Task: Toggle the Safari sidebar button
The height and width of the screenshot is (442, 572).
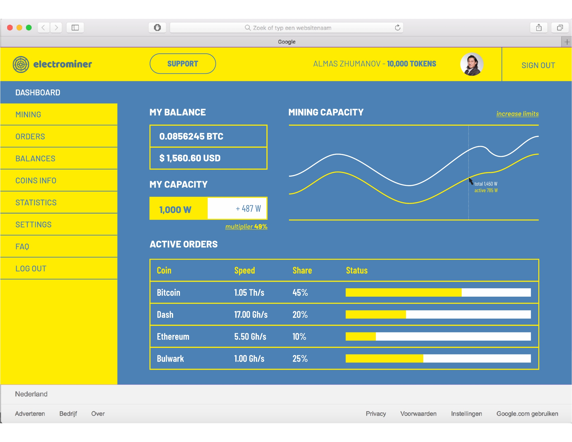Action: (x=75, y=28)
